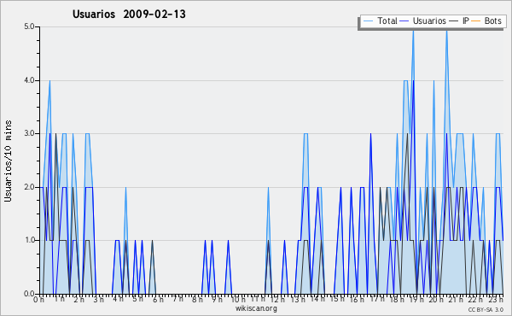Open the wikiscan.org source link

[x=256, y=308]
